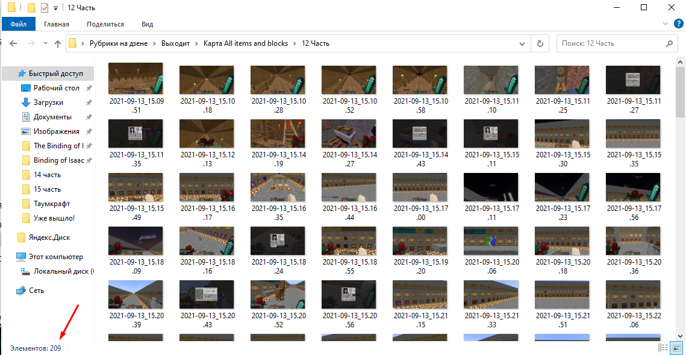Switch to large thumbnails view icon

coord(677,348)
